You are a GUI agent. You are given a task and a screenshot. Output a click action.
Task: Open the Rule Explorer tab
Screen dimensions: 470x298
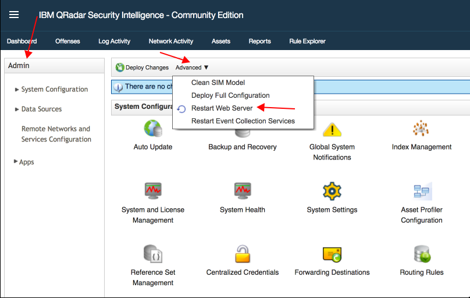pos(307,41)
